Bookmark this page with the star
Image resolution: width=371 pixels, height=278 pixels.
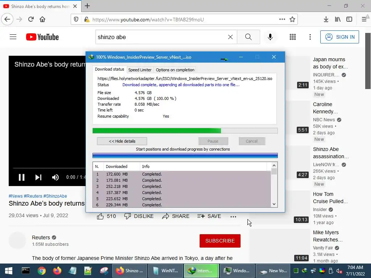(x=292, y=19)
